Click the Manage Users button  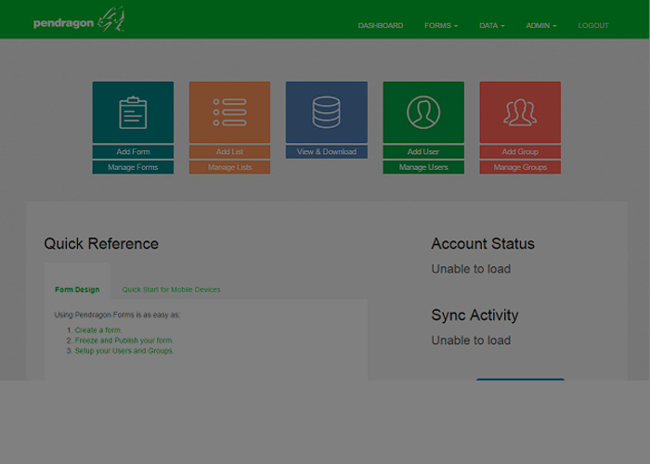423,167
